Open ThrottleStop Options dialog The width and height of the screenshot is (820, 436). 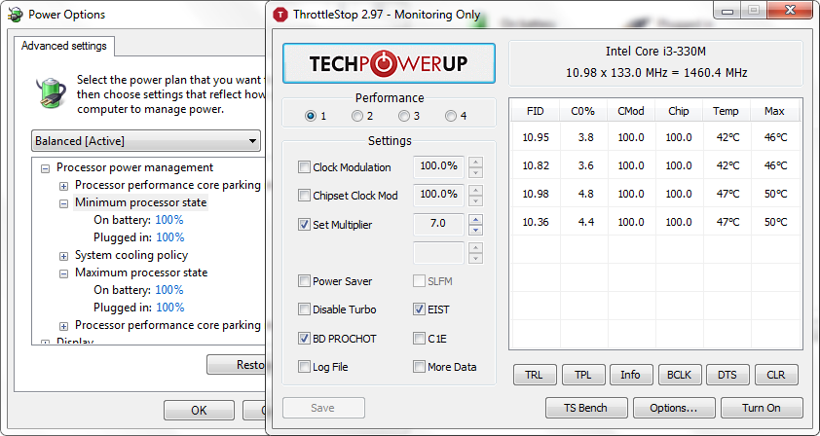674,408
